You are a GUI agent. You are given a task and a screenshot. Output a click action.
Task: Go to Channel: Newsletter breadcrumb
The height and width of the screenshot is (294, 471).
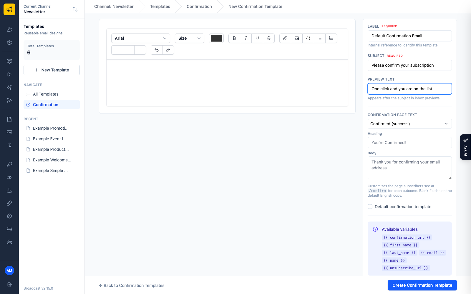tap(114, 6)
